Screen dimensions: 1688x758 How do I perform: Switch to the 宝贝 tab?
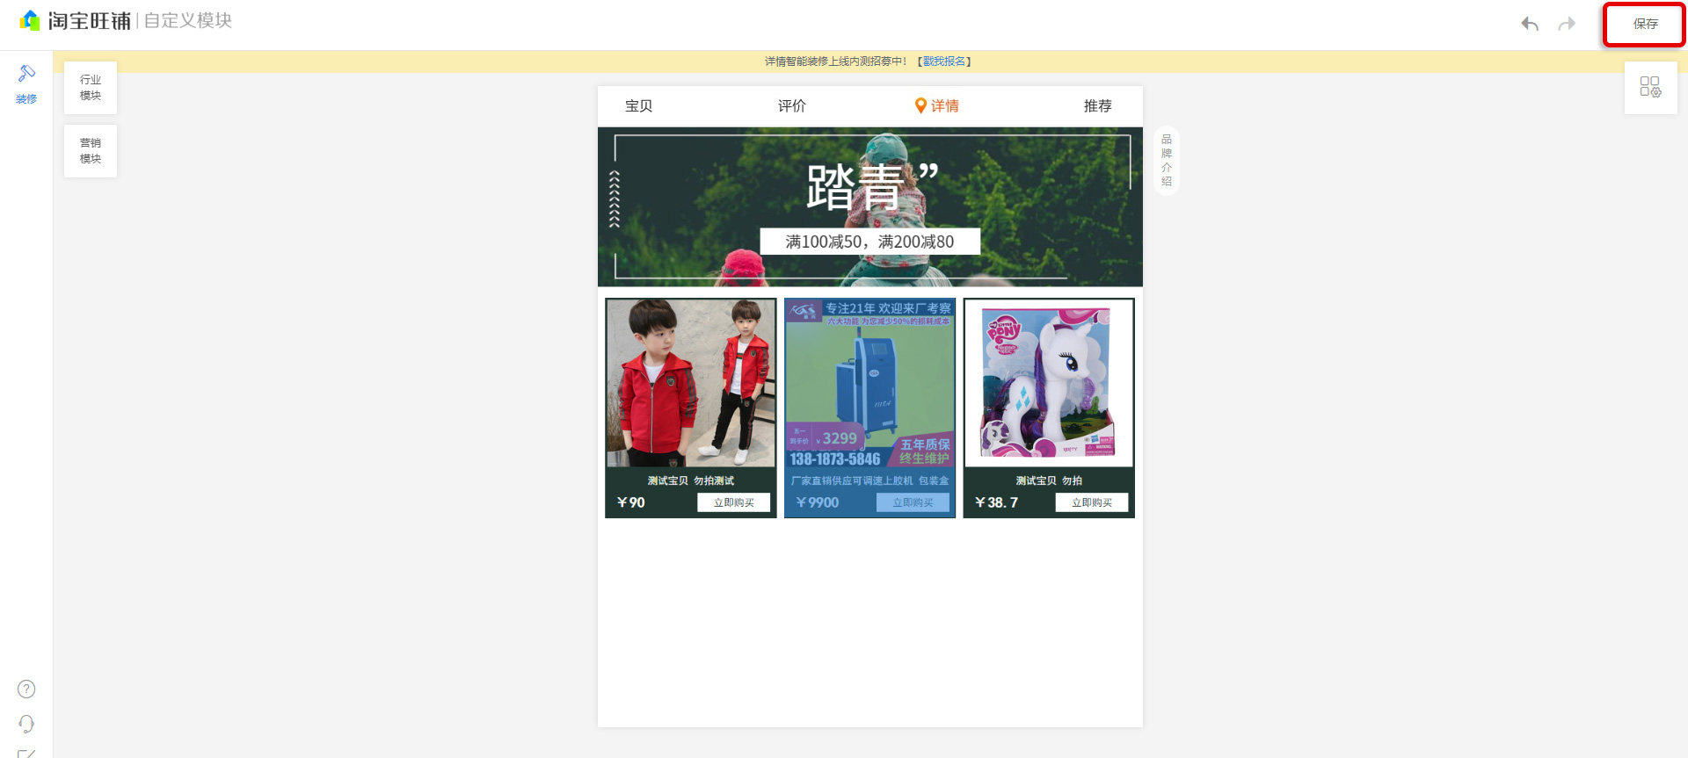click(639, 106)
